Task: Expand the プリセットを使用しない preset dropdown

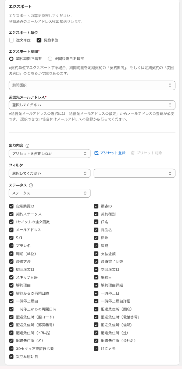Action: tap(49, 153)
